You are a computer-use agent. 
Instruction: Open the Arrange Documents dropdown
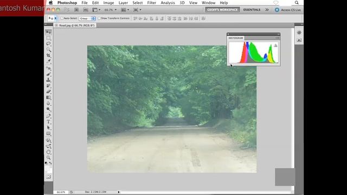click(125, 10)
